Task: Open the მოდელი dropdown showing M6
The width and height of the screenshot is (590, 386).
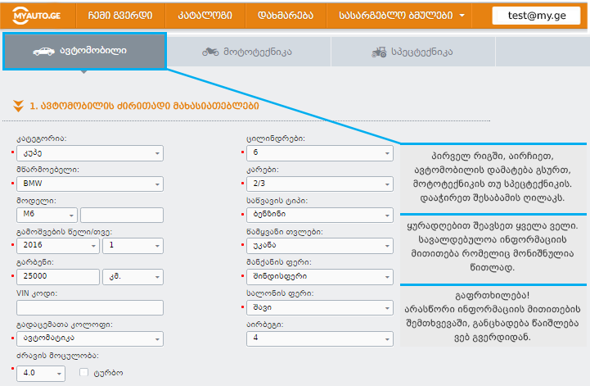Action: tap(47, 215)
